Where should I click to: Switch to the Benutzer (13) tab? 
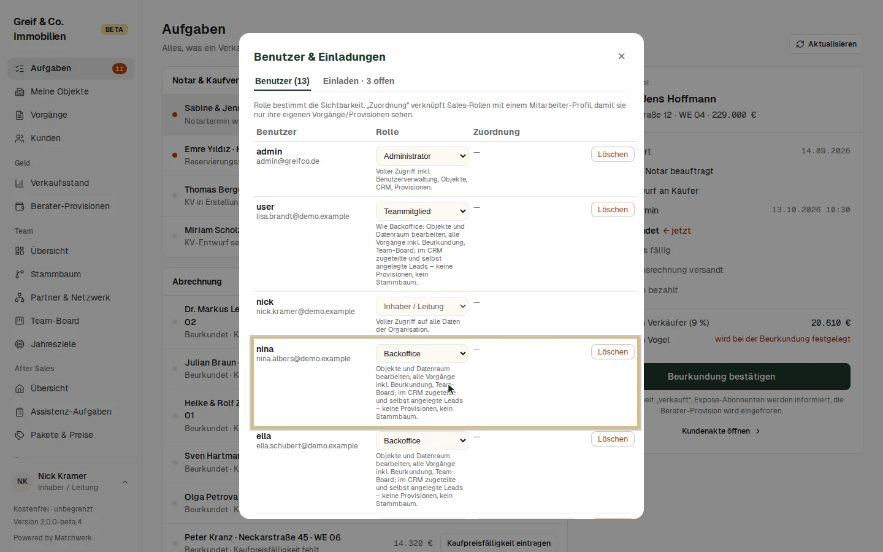pos(282,81)
